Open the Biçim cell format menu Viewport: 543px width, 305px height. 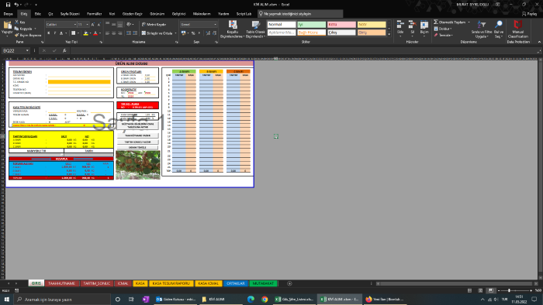coord(424,29)
